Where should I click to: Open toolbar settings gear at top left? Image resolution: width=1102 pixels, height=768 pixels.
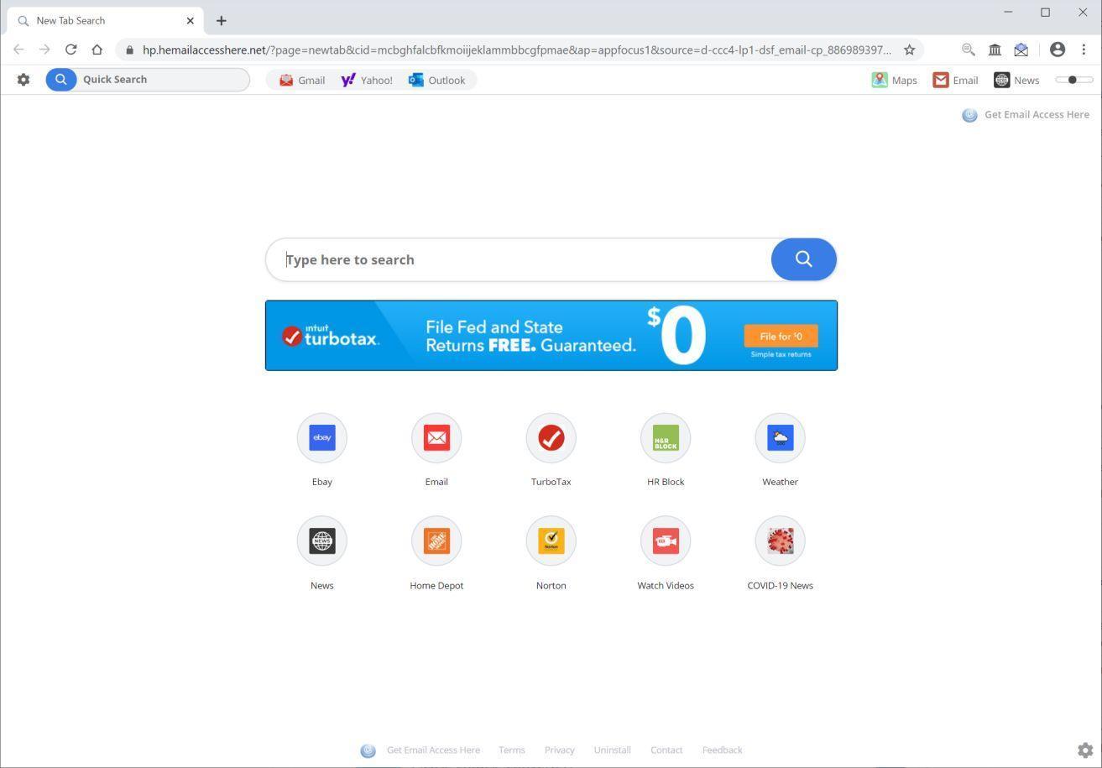[24, 80]
